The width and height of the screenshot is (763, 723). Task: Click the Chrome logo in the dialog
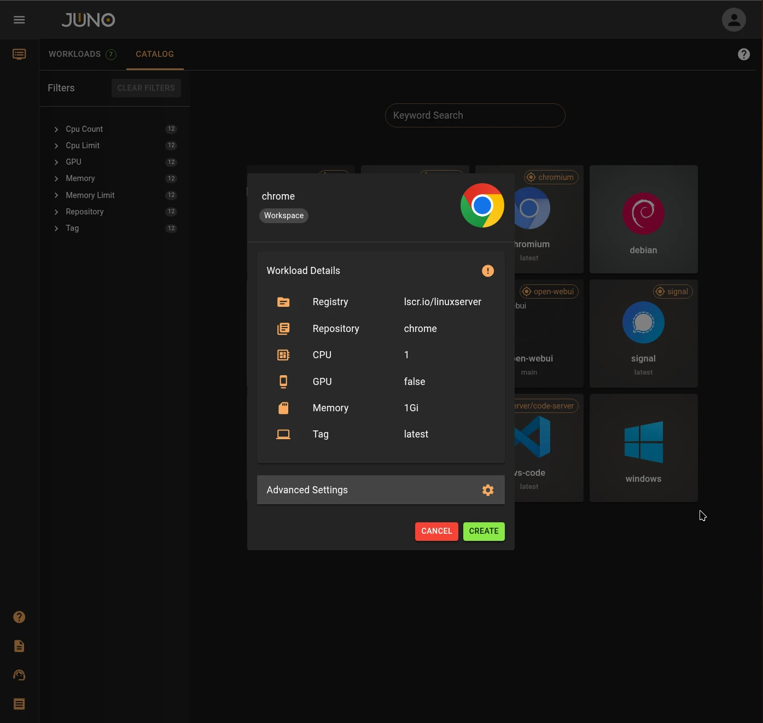tap(482, 206)
